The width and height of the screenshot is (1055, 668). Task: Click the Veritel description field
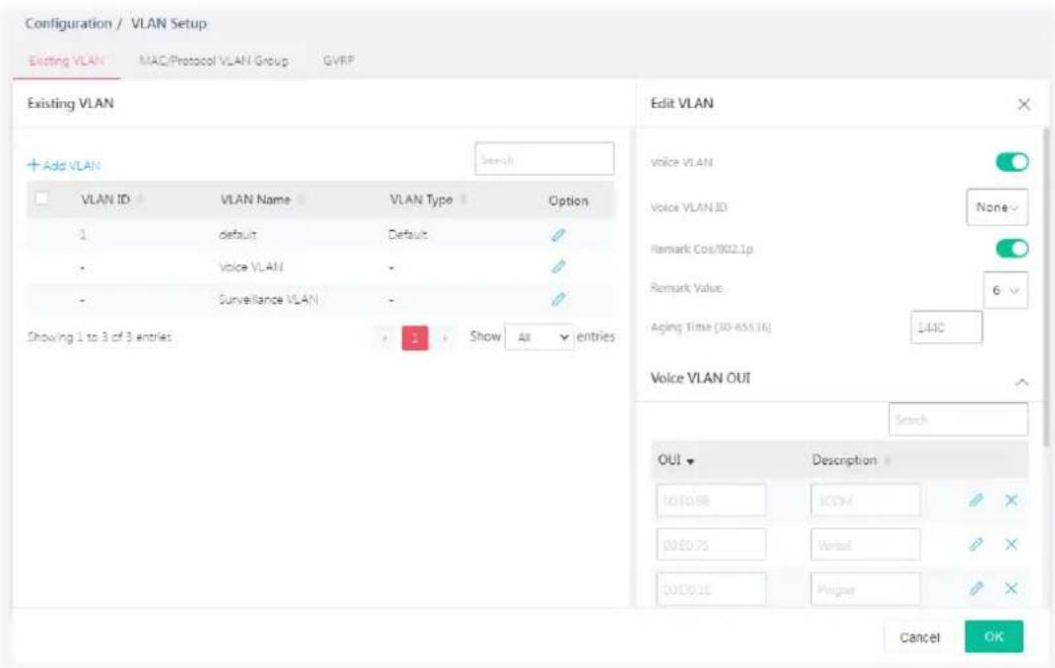pos(865,544)
